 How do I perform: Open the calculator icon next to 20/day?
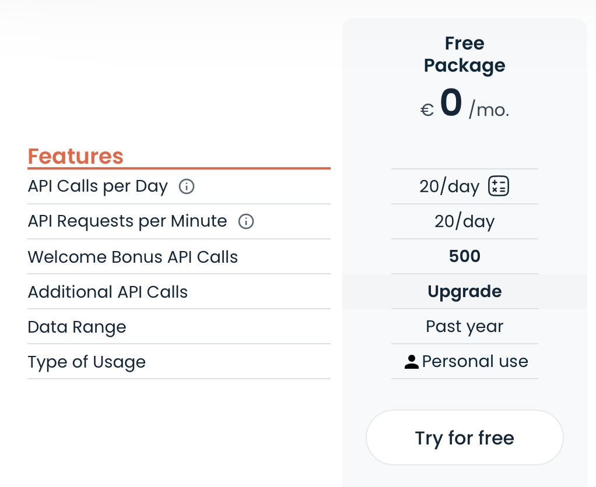coord(499,186)
